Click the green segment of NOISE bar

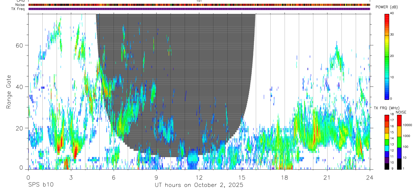399,142
